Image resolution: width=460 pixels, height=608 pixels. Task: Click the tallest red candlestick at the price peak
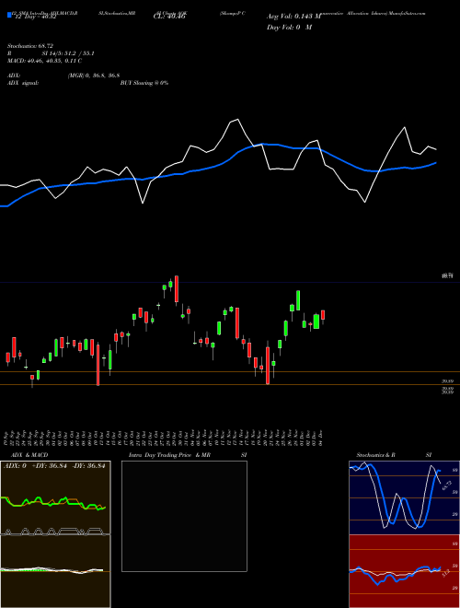(x=177, y=289)
